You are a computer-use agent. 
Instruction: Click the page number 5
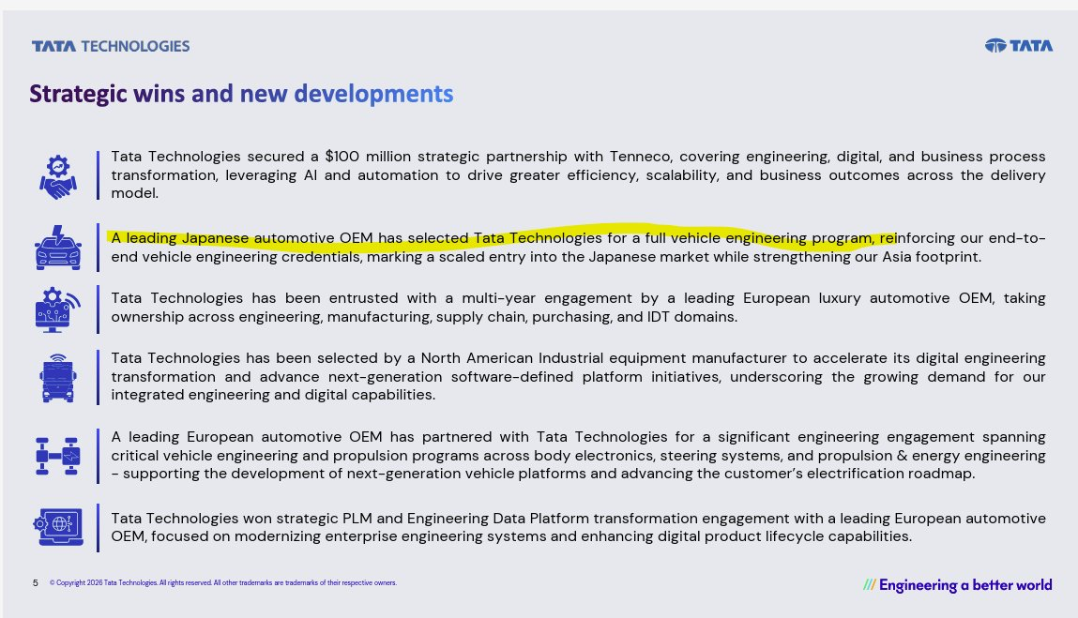[x=35, y=583]
